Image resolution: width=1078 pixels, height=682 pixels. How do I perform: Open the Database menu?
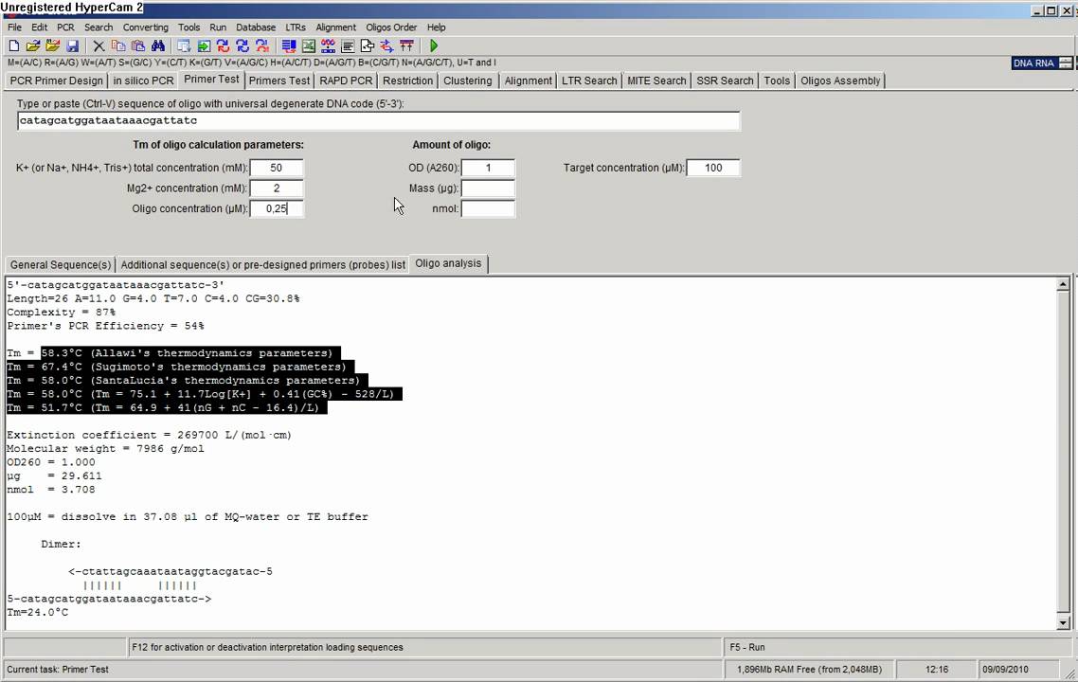click(x=256, y=27)
